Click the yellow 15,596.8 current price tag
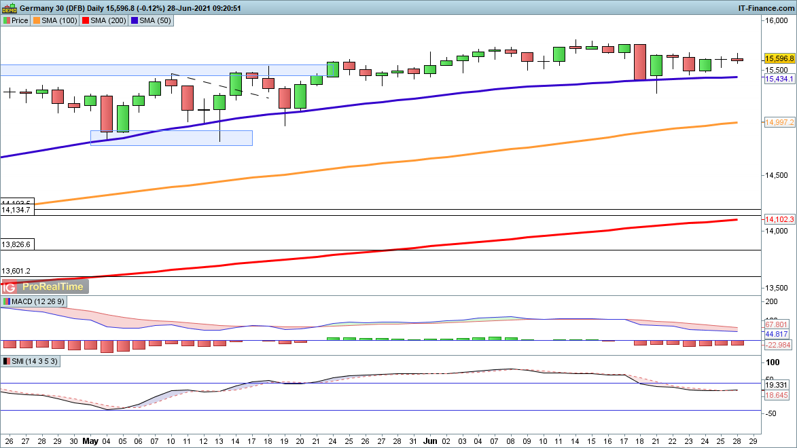 [x=779, y=59]
